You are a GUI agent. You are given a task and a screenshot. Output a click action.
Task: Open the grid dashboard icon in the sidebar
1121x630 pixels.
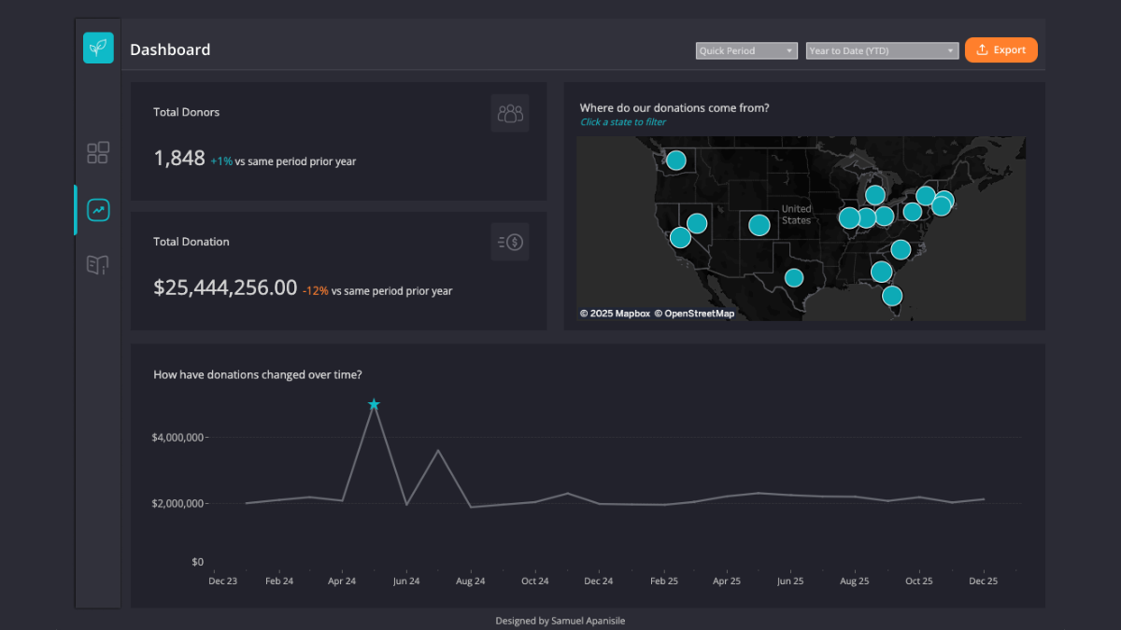pos(97,152)
